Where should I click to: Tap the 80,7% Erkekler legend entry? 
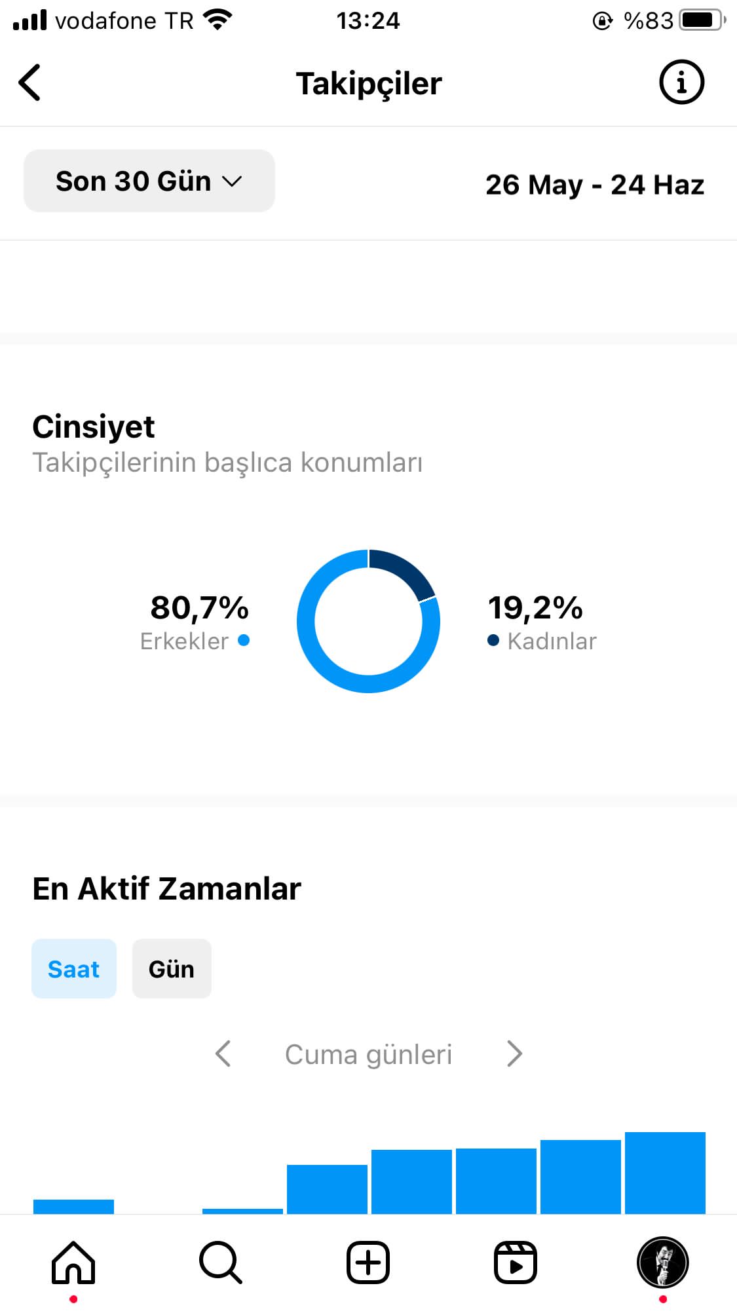(x=195, y=622)
